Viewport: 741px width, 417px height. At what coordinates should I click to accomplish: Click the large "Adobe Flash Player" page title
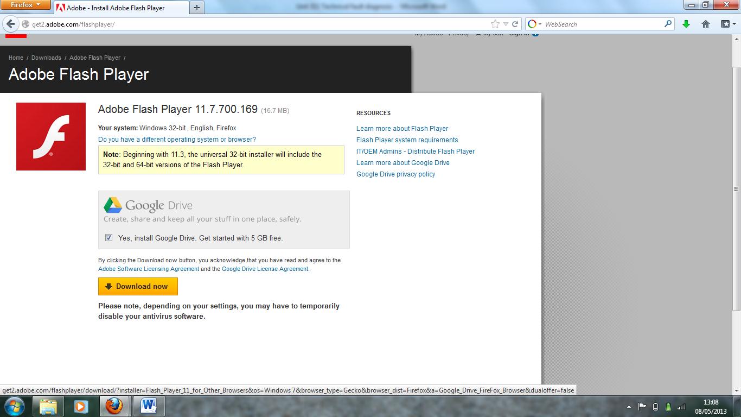[79, 74]
